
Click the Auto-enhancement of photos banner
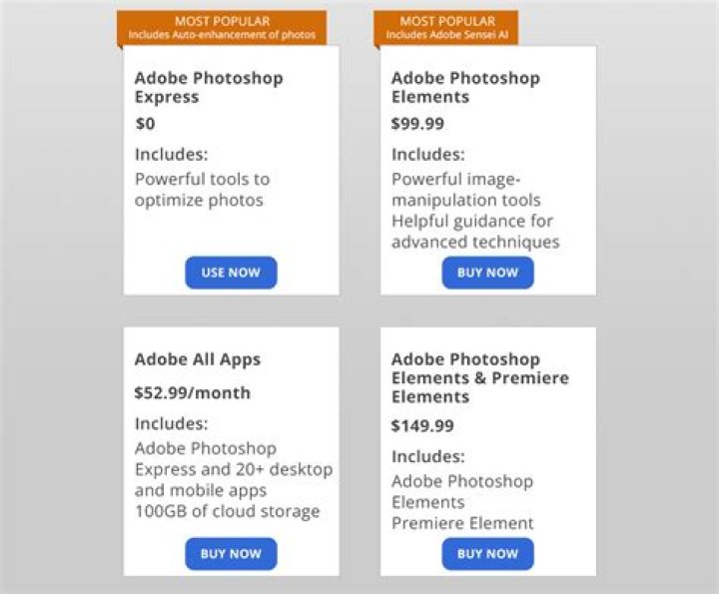click(x=222, y=28)
